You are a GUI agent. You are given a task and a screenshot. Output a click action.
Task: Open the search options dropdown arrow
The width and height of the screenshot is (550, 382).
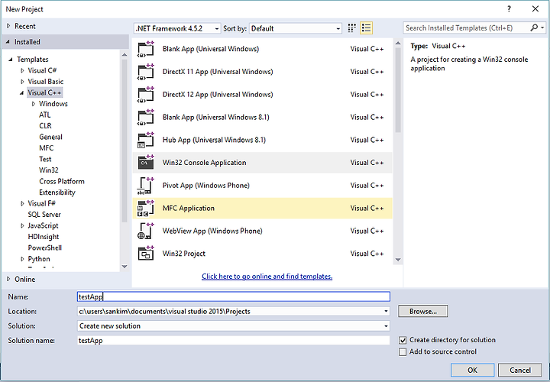click(x=542, y=28)
